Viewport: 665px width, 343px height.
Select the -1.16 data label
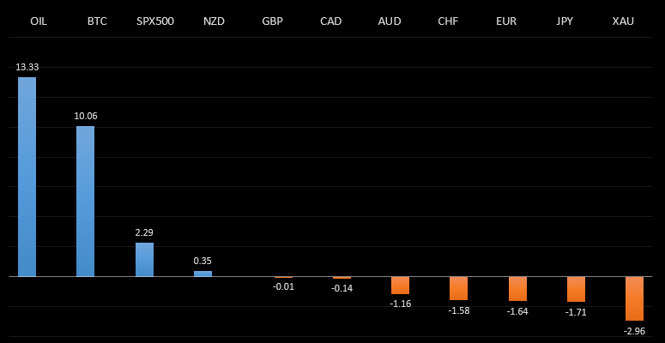tap(401, 304)
